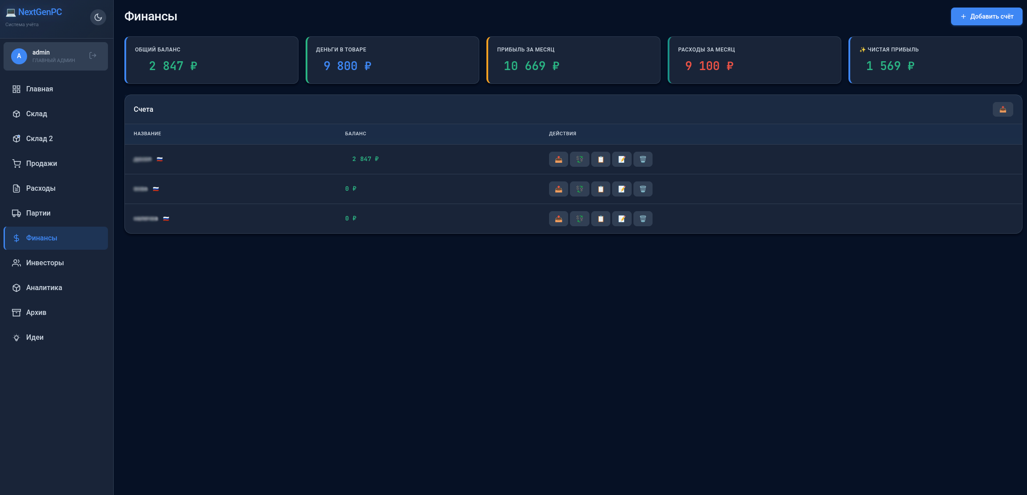This screenshot has width=1027, height=495.
Task: Open currency exchange in the middle account row
Action: 580,189
